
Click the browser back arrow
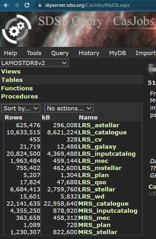click(6, 5)
